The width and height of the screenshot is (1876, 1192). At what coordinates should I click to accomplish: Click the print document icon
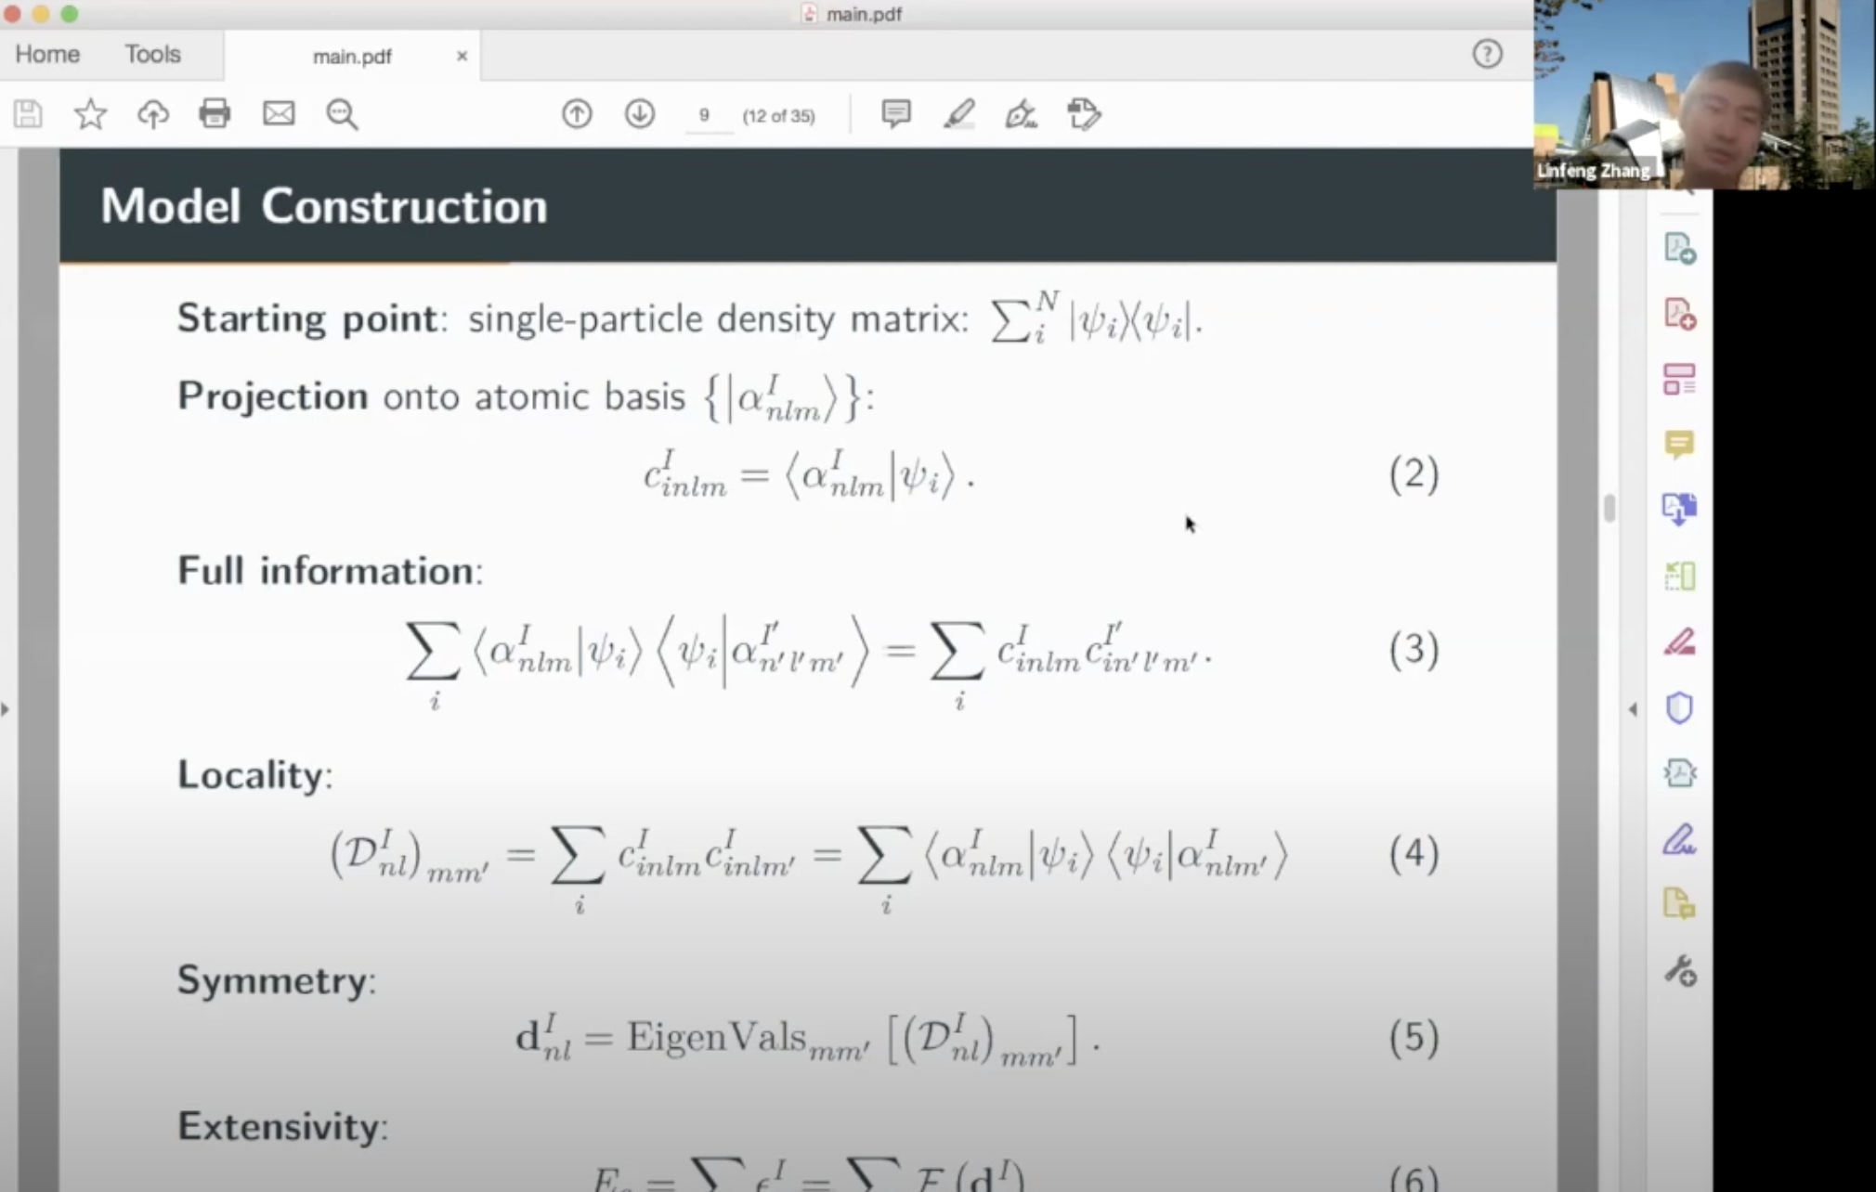point(215,113)
